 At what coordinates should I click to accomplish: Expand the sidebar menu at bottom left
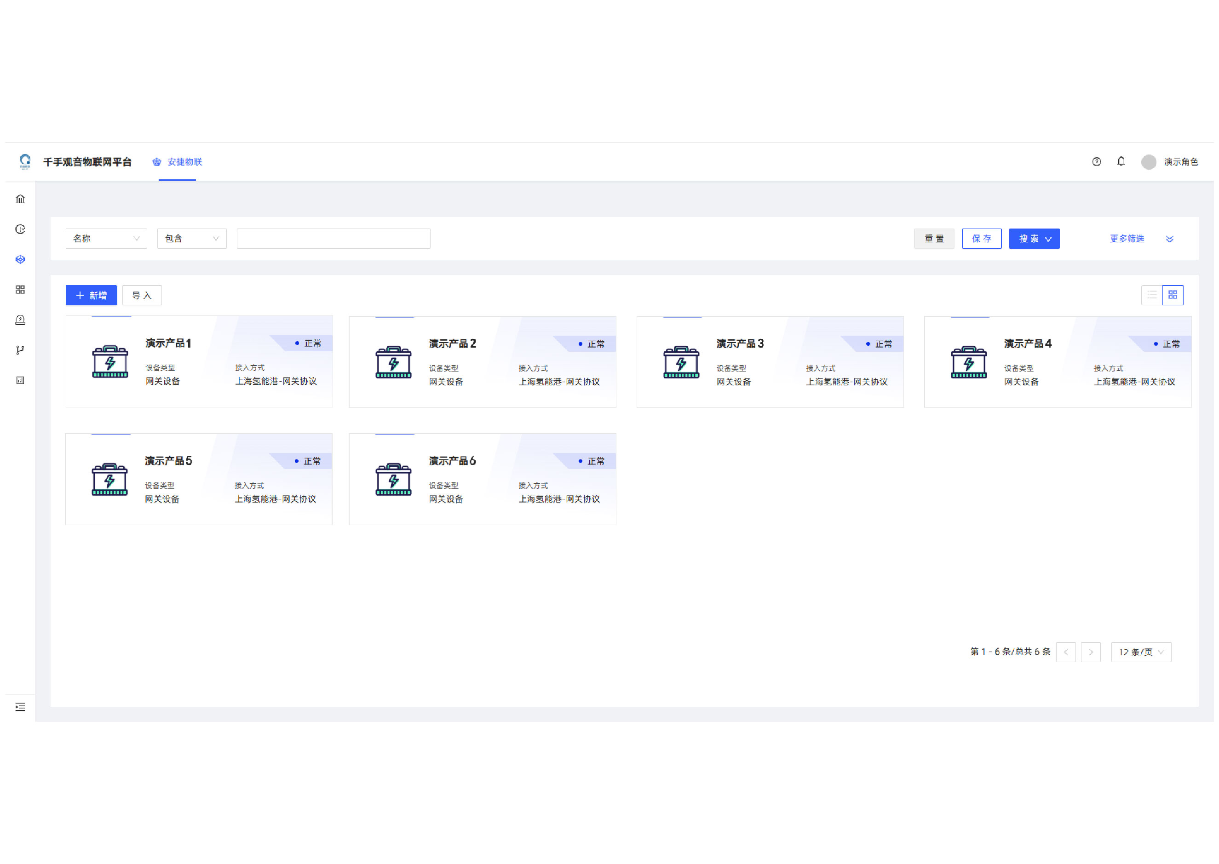coord(20,707)
